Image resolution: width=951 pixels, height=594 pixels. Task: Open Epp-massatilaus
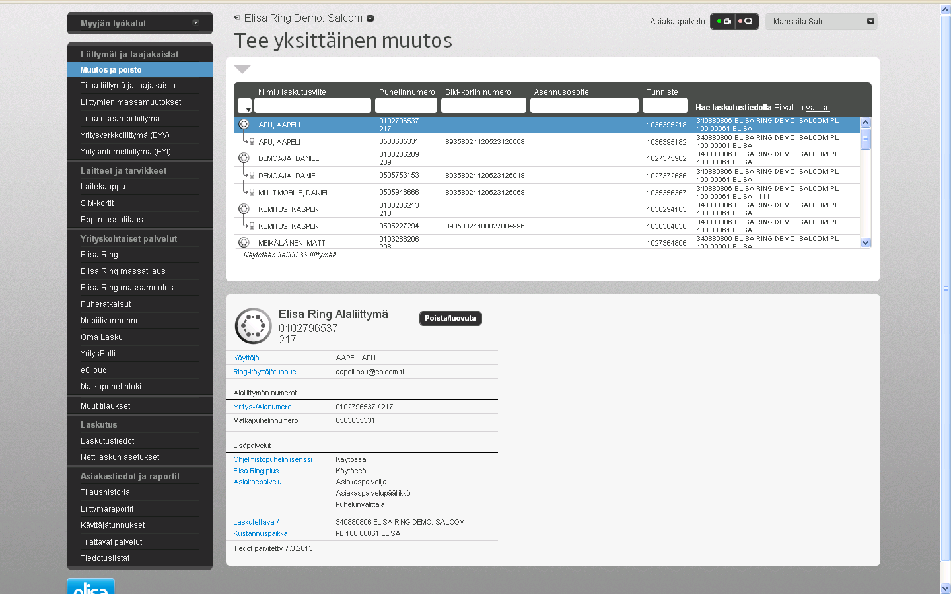pyautogui.click(x=112, y=220)
